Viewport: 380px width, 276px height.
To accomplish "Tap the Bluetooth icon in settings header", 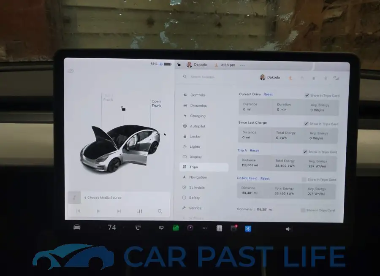I will click(326, 78).
